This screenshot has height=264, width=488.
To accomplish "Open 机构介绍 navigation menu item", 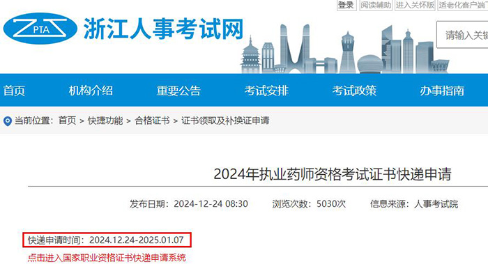I will [91, 91].
